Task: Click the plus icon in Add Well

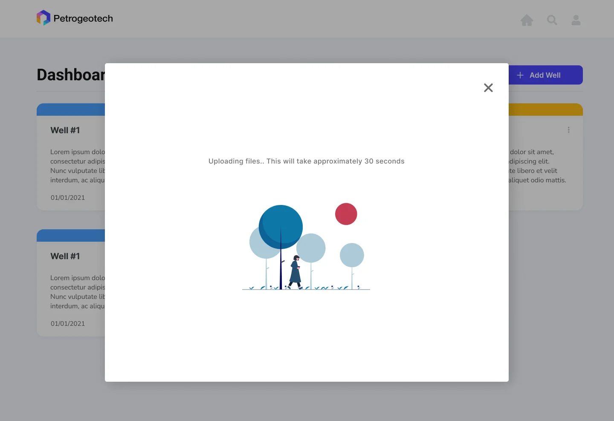Action: pos(520,75)
